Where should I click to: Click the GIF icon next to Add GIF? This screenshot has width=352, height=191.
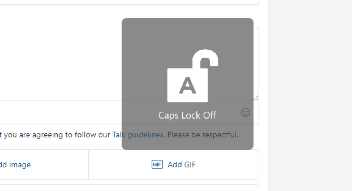click(157, 164)
